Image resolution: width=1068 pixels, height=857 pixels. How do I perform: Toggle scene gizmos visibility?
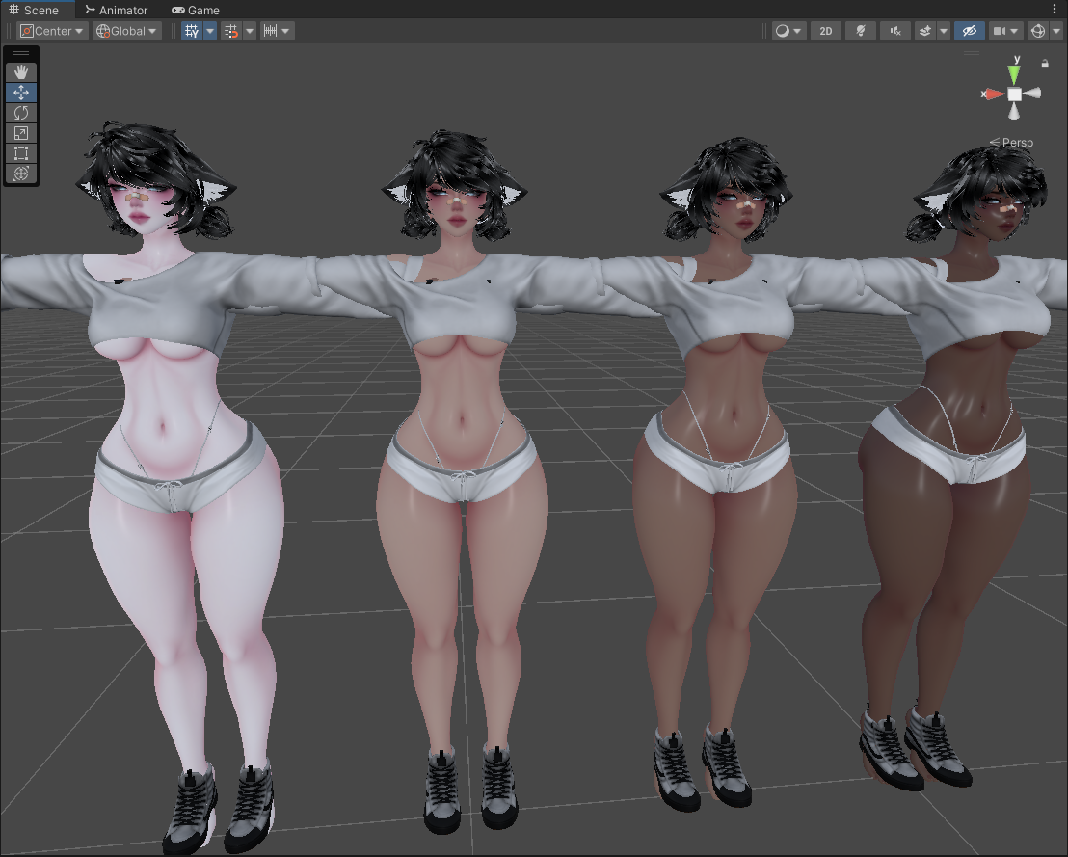tap(1038, 31)
